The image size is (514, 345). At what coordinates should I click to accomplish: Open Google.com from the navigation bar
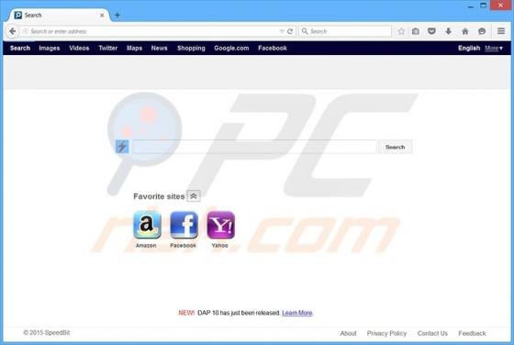click(231, 48)
